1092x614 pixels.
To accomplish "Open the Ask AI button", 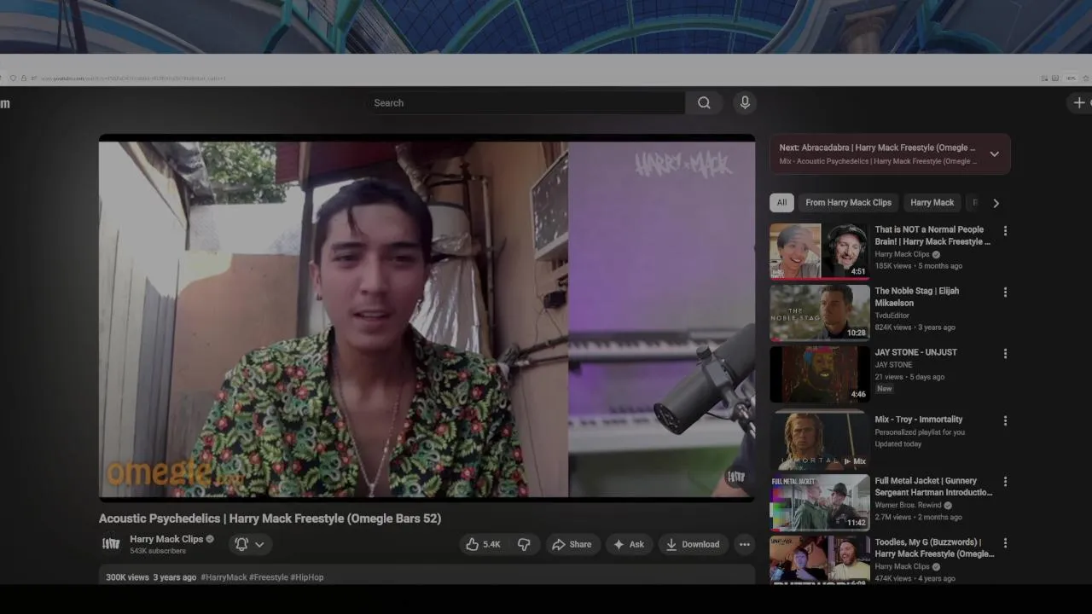I will [629, 544].
